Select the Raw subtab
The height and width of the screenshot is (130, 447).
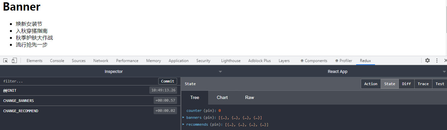click(250, 97)
